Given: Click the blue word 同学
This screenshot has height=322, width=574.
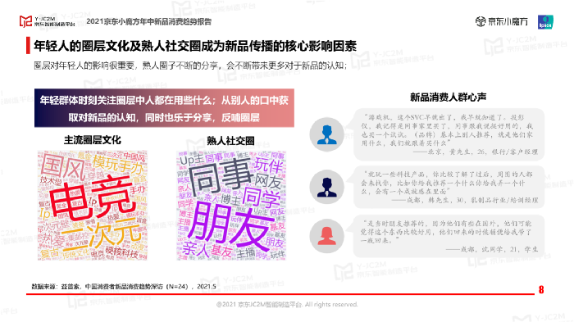Looking at the screenshot, I should pos(262,197).
